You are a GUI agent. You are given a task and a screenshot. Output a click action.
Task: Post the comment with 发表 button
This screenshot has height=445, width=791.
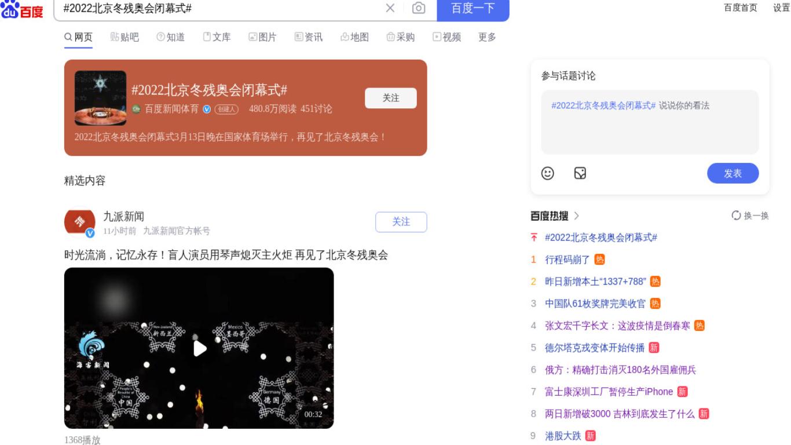[733, 173]
